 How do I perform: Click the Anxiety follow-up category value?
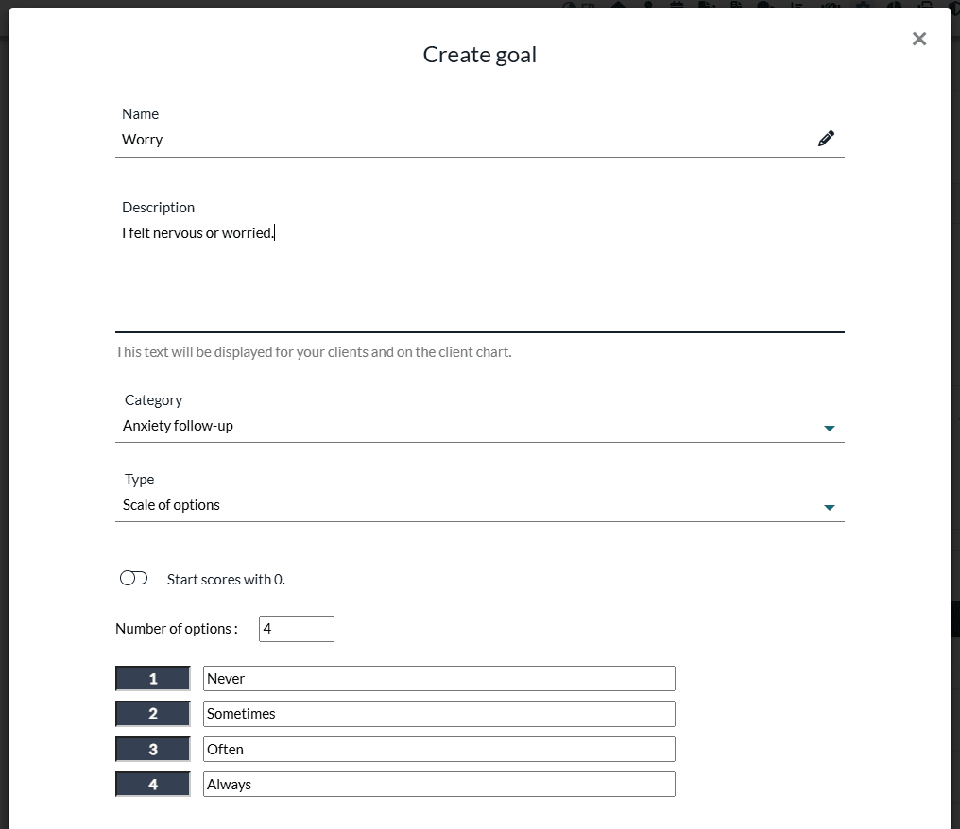(178, 426)
